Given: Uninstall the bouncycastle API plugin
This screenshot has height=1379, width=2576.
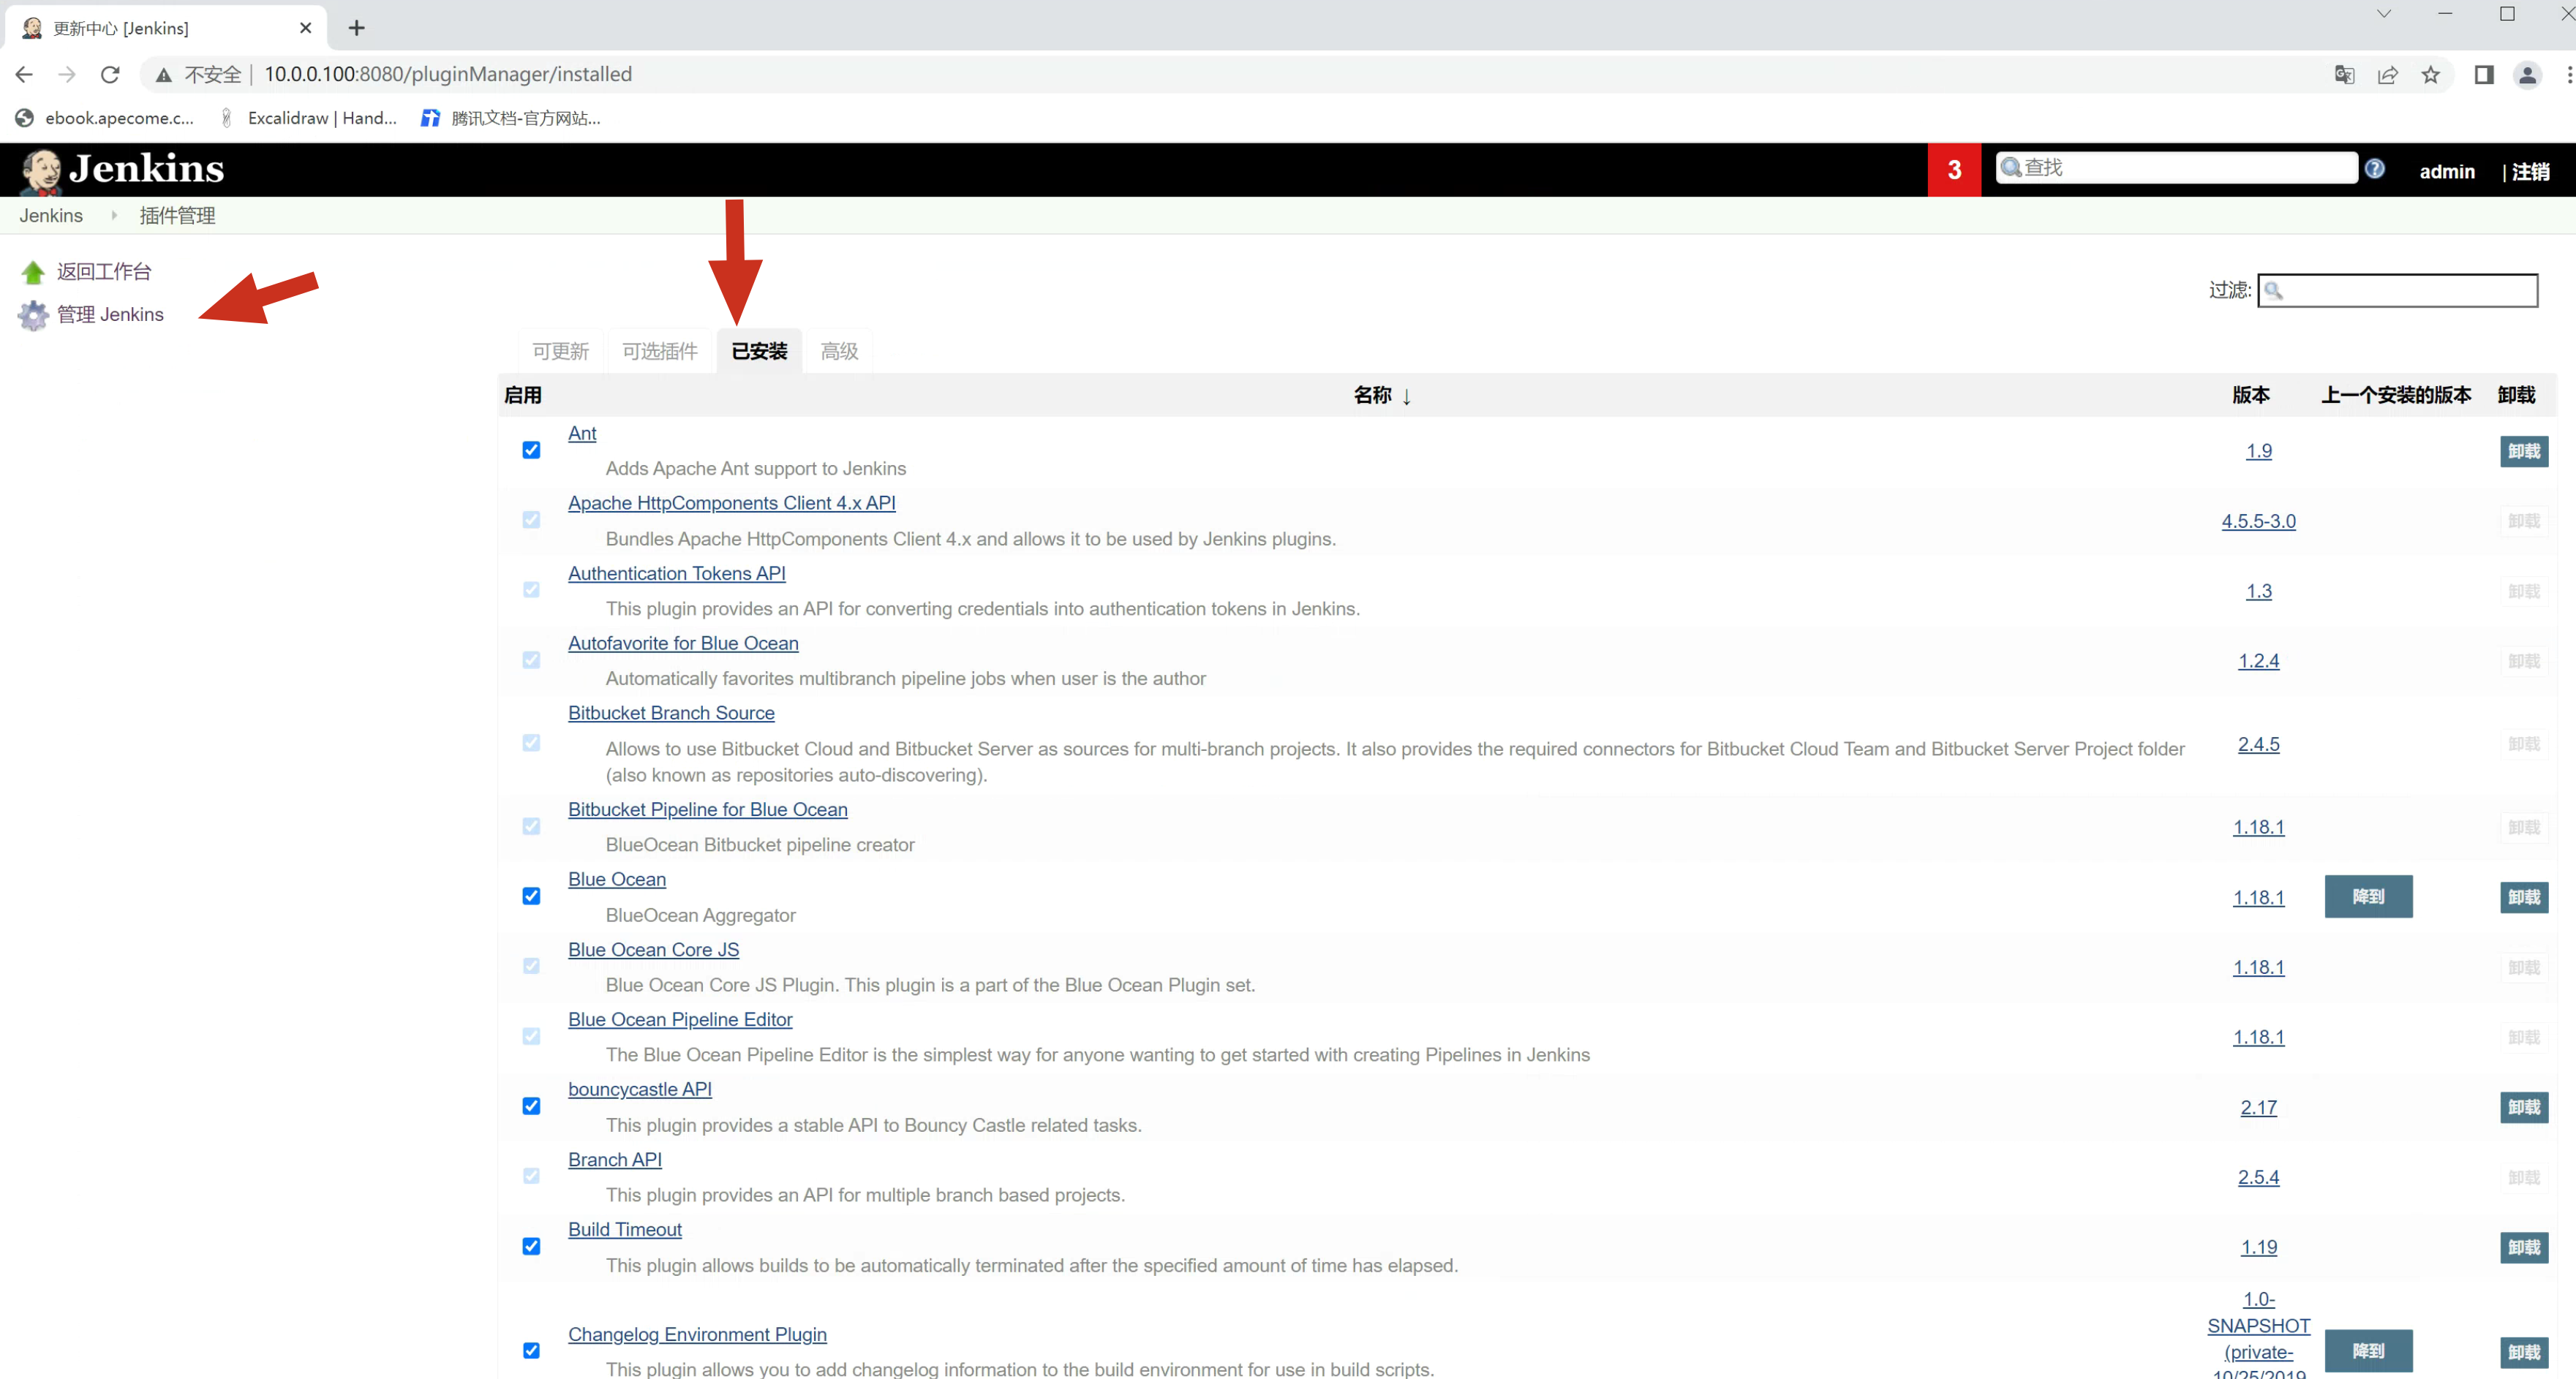Looking at the screenshot, I should (x=2523, y=1107).
